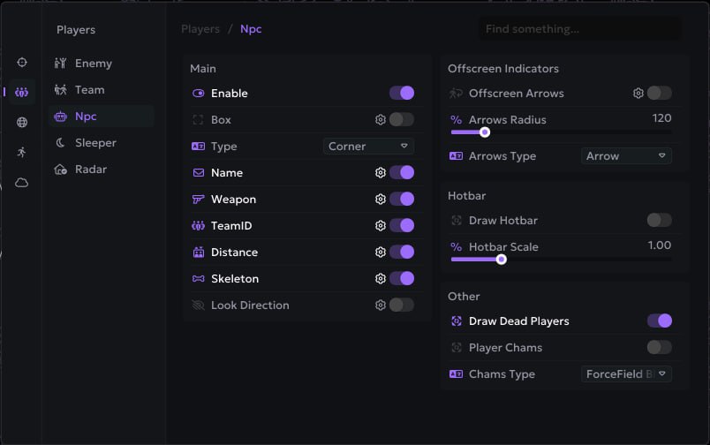Screen dimensions: 710x445
Task: Expand the Arrows Type dropdown
Action: coord(627,156)
